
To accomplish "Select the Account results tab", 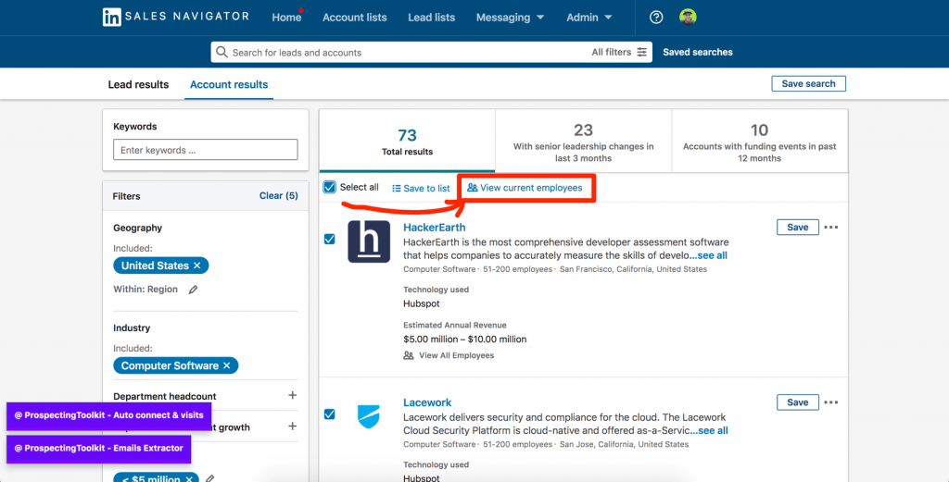I will (229, 84).
